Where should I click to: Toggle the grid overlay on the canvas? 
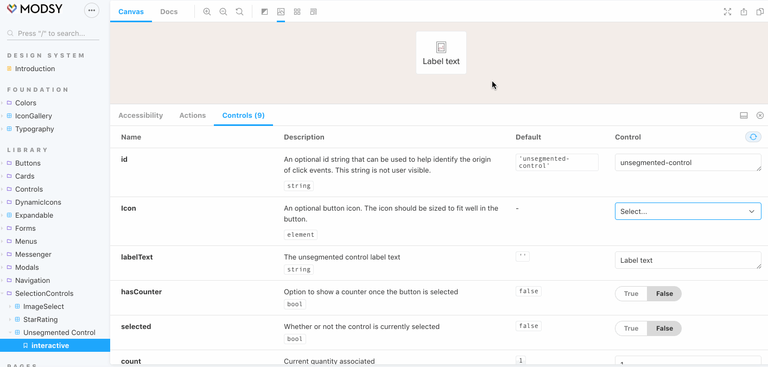tap(297, 11)
